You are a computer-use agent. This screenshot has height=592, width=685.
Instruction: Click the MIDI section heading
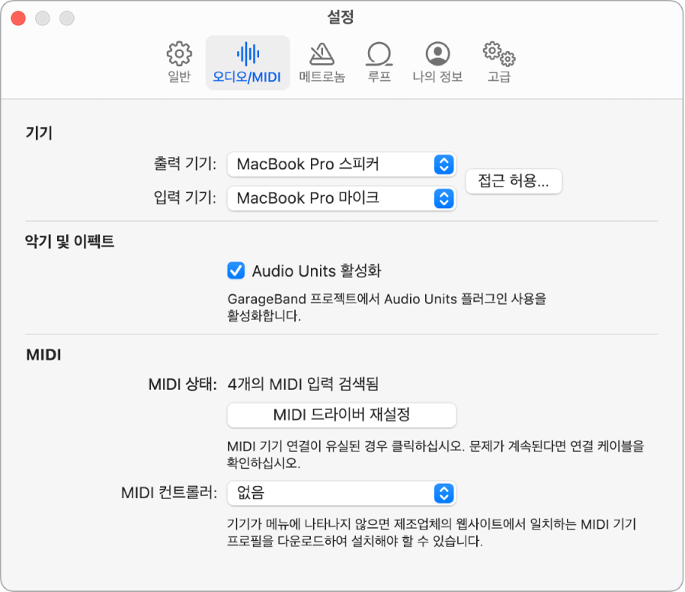43,355
